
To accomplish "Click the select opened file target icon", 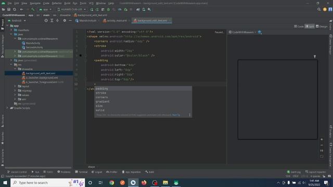I will pyautogui.click(x=46, y=20).
